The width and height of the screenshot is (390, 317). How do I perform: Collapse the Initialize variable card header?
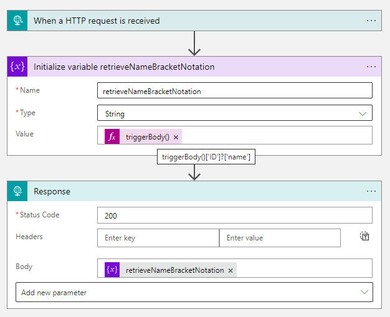(194, 67)
